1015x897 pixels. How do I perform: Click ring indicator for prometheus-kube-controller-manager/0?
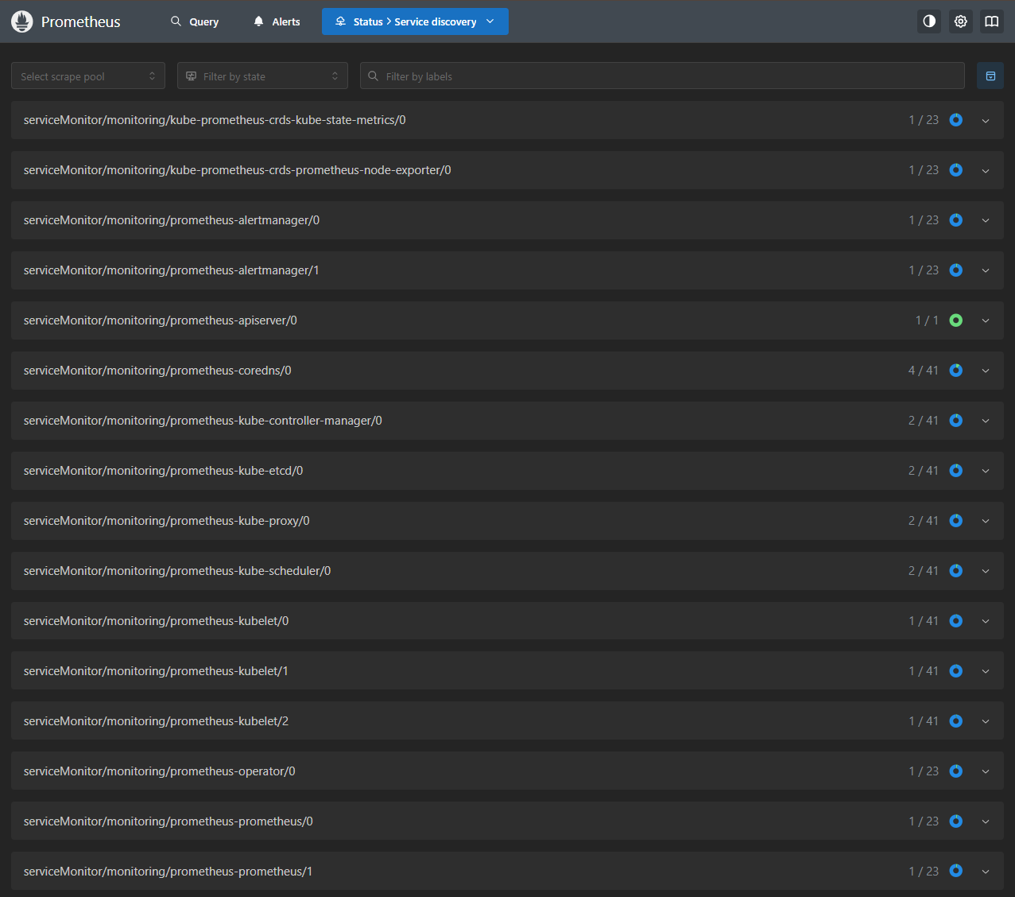pyautogui.click(x=956, y=421)
